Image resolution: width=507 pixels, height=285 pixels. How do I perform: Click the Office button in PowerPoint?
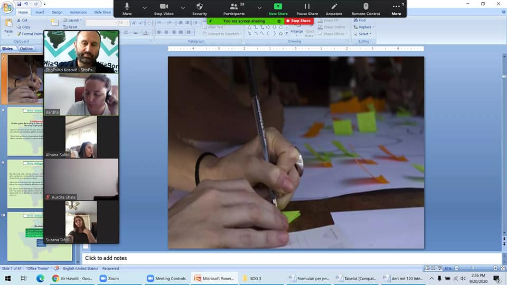pyautogui.click(x=7, y=7)
